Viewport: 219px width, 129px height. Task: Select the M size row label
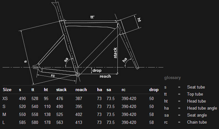point(4,114)
